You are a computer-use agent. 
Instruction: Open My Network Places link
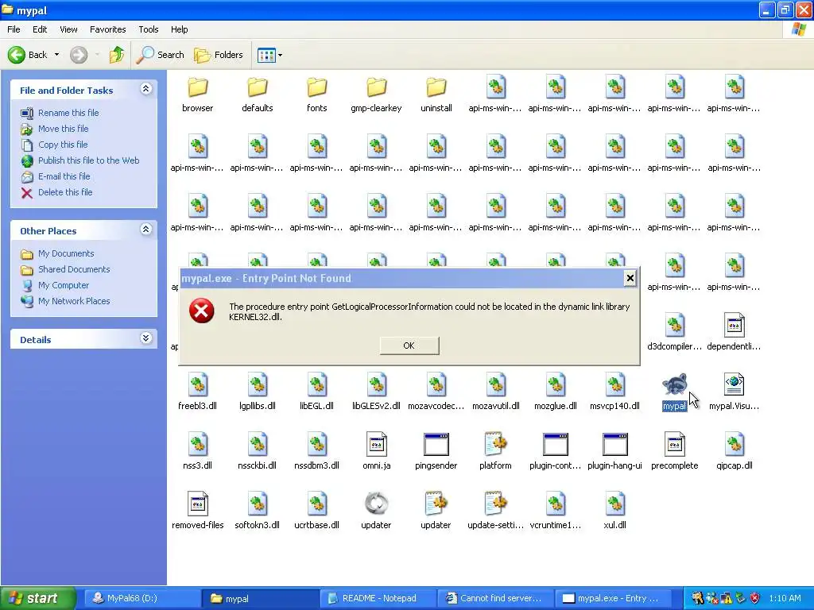(74, 301)
